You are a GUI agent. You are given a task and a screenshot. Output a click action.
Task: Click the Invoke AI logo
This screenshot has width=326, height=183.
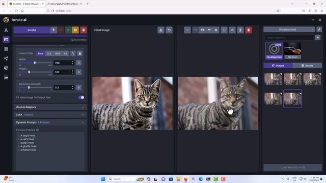[6, 20]
